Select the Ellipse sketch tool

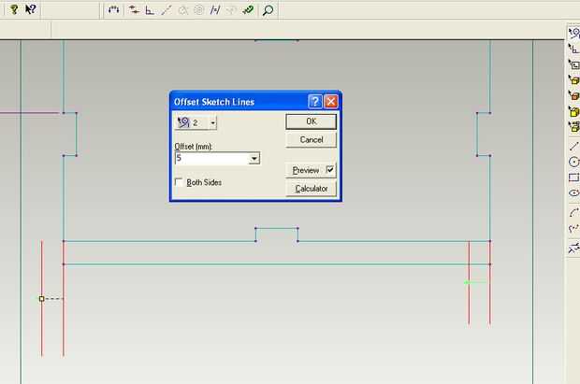pyautogui.click(x=573, y=192)
